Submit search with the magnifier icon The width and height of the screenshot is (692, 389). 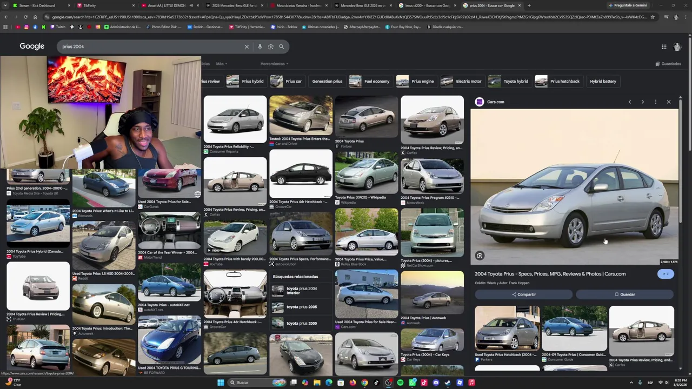click(281, 46)
